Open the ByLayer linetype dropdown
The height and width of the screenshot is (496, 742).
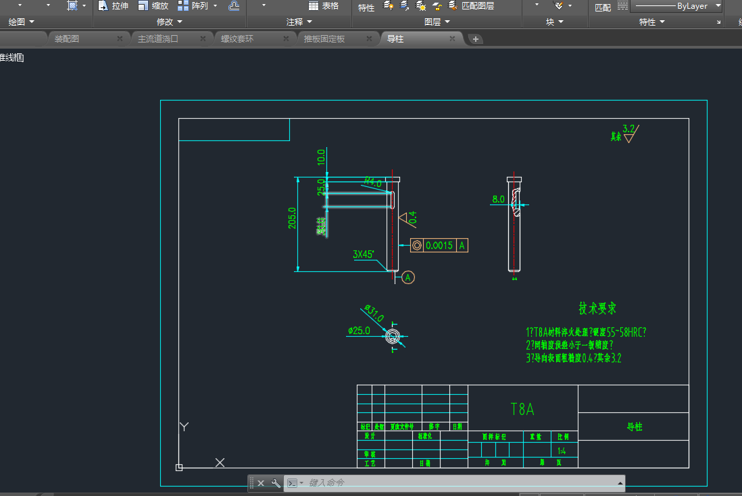click(x=717, y=6)
